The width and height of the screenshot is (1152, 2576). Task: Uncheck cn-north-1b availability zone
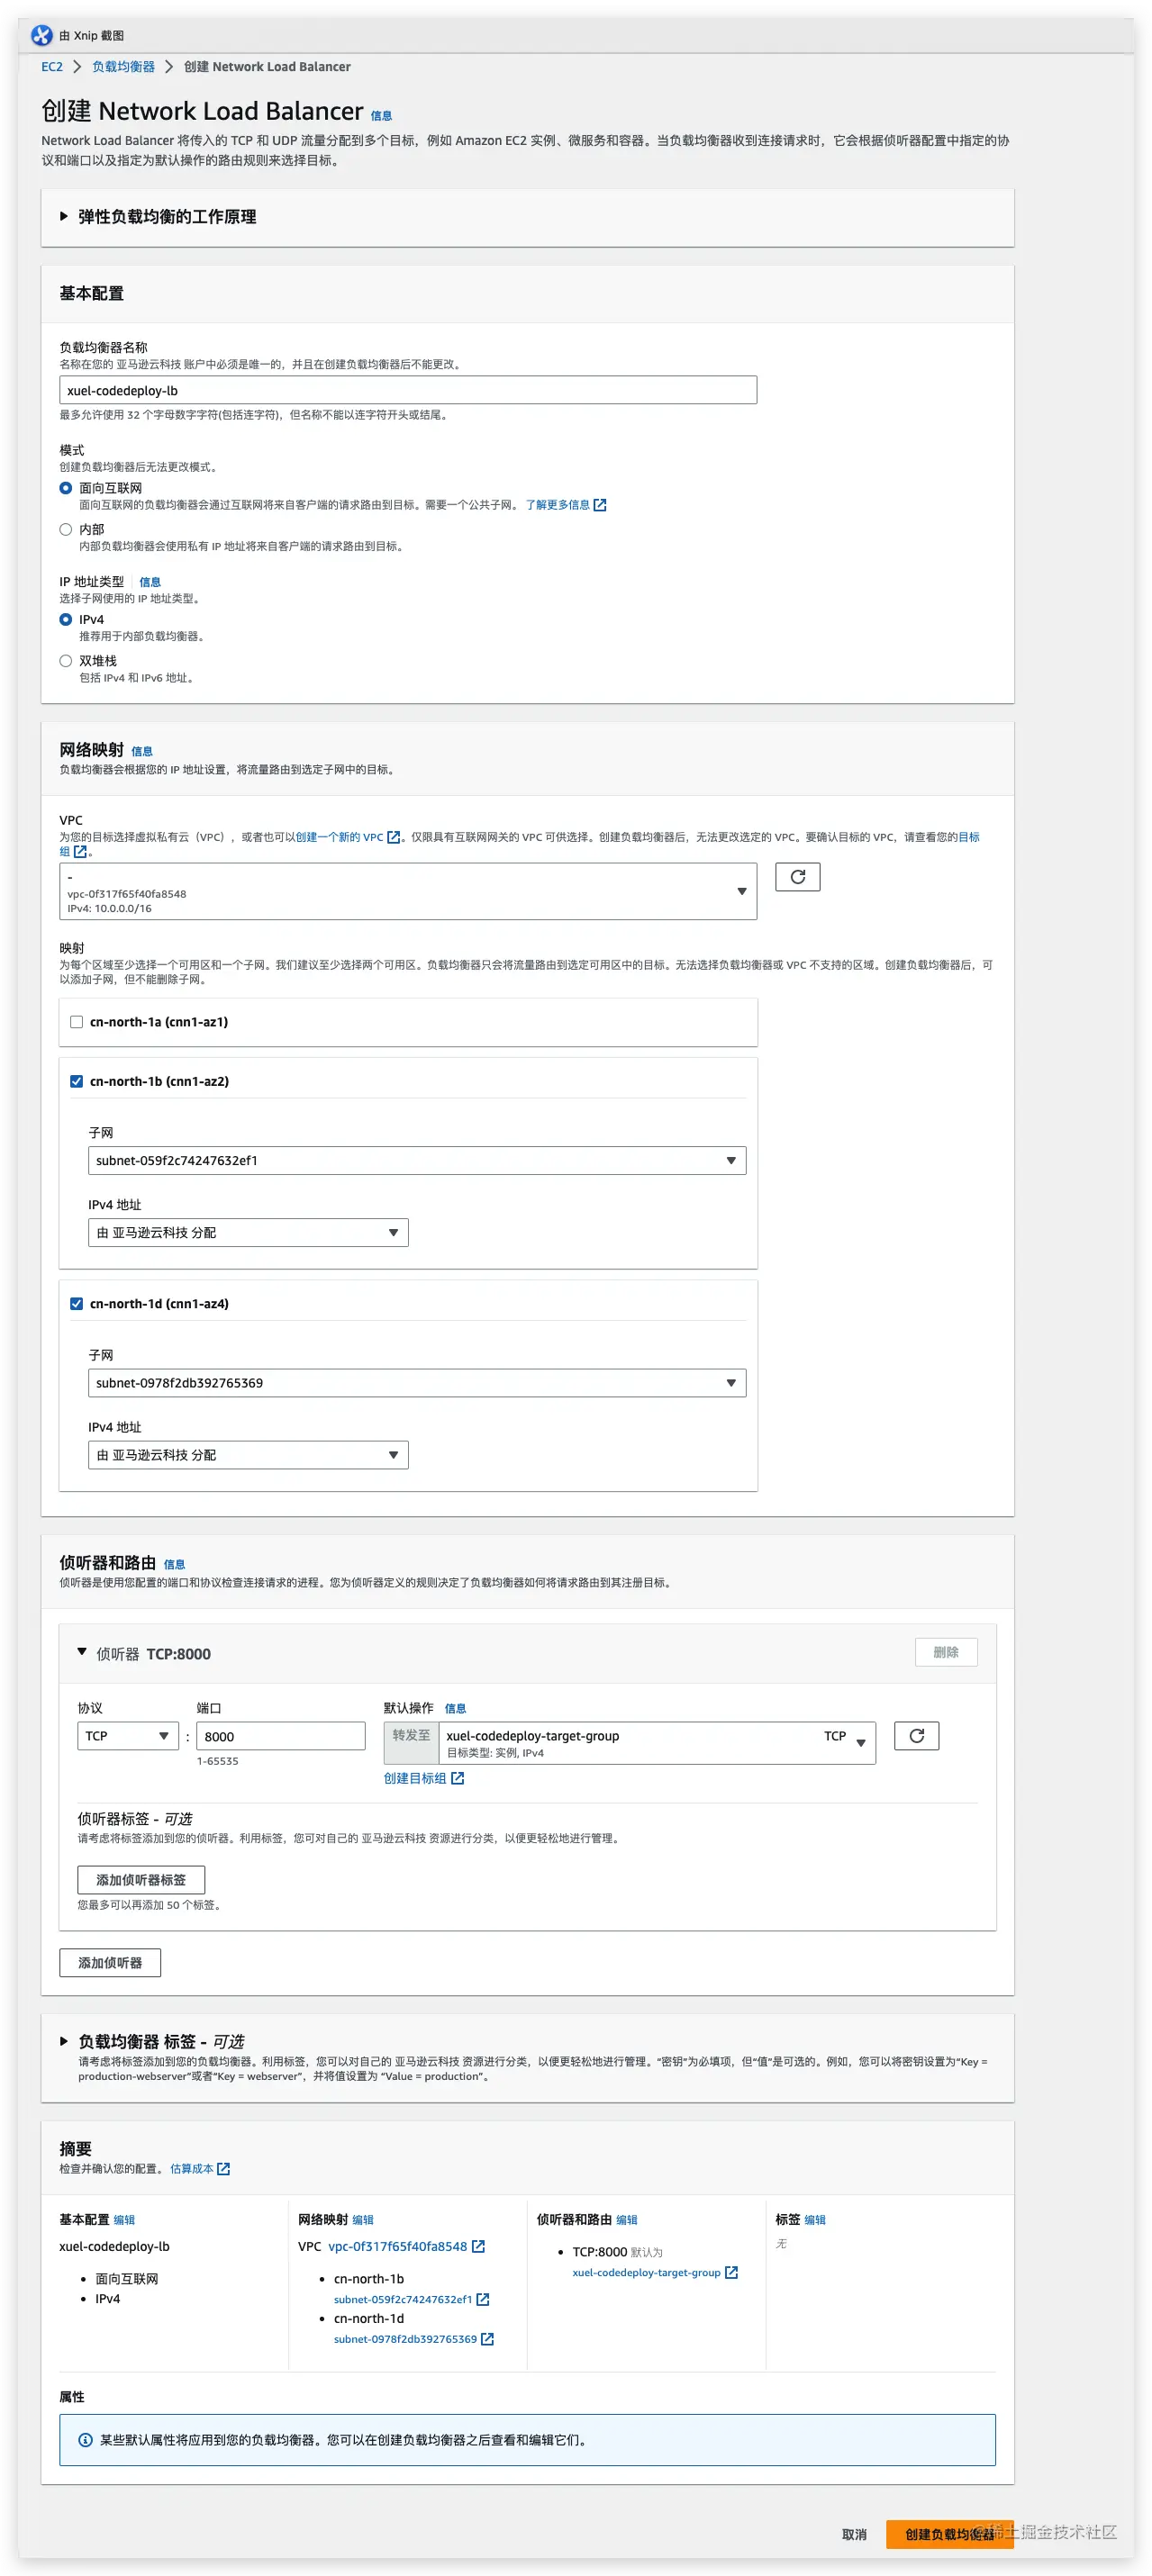(x=77, y=1081)
